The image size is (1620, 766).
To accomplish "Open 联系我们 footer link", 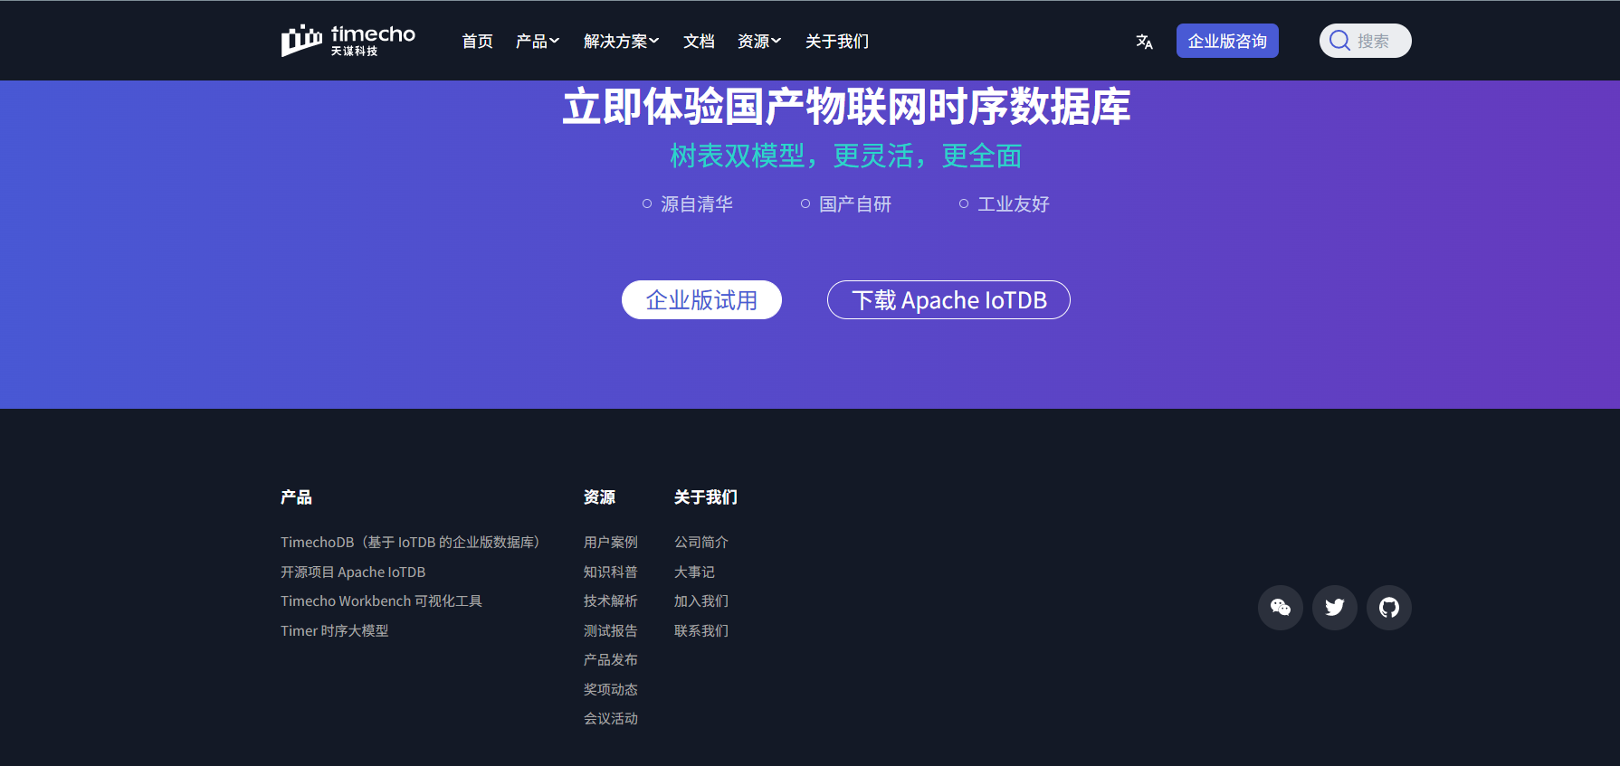I will point(701,631).
